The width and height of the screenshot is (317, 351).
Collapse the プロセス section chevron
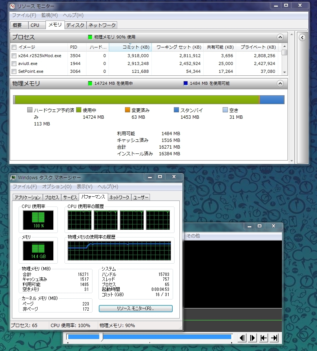point(280,37)
